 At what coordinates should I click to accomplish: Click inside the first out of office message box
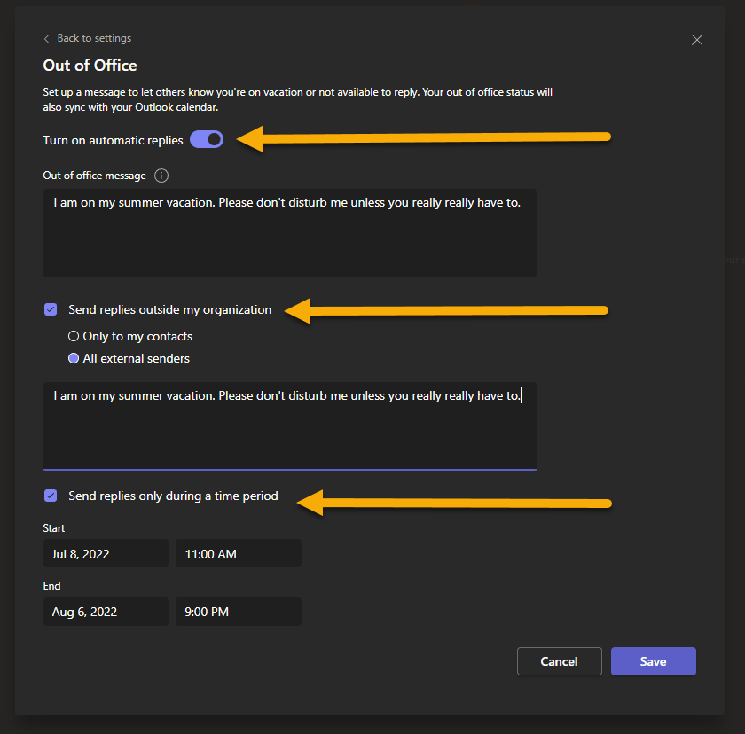[x=289, y=232]
